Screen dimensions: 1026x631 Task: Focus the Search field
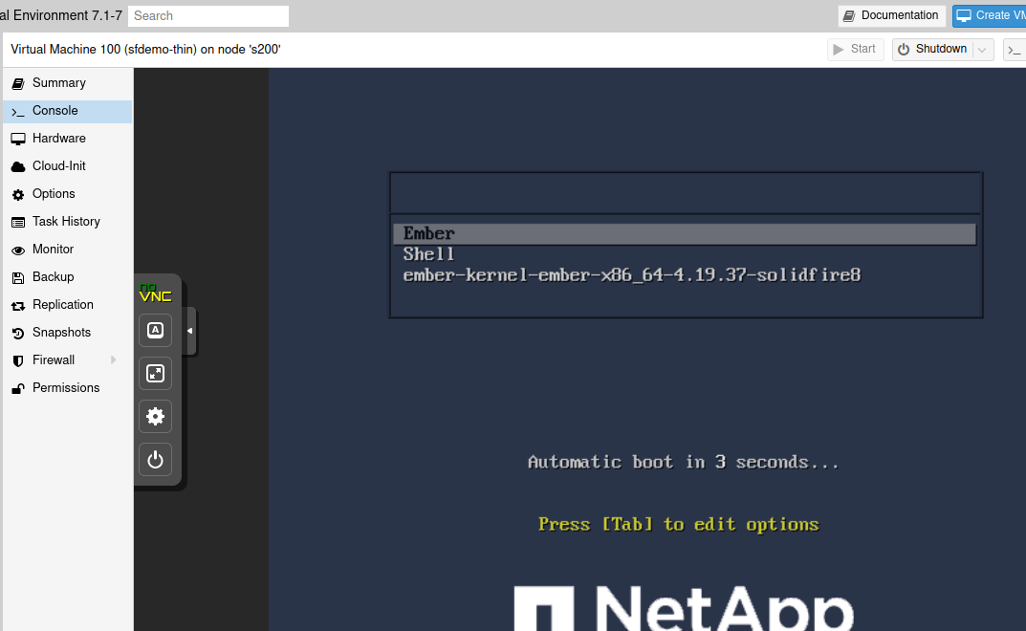point(208,16)
